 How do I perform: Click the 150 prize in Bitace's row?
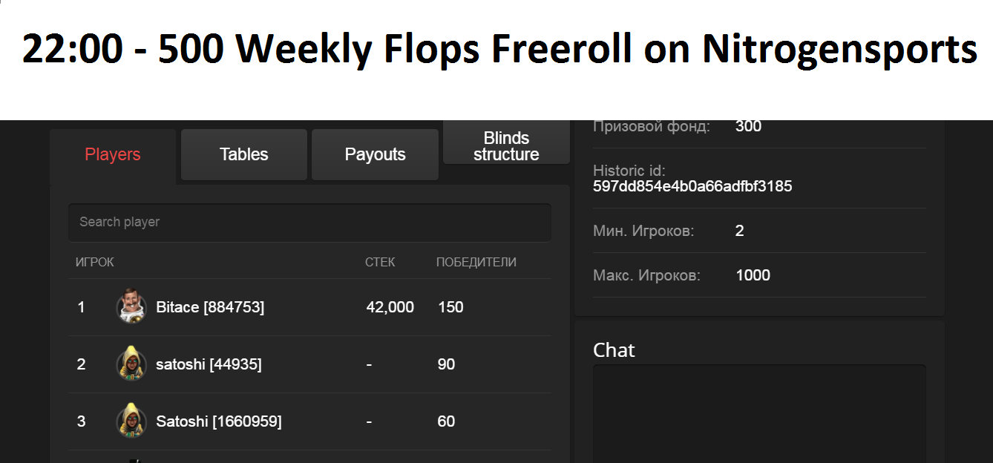click(x=450, y=307)
